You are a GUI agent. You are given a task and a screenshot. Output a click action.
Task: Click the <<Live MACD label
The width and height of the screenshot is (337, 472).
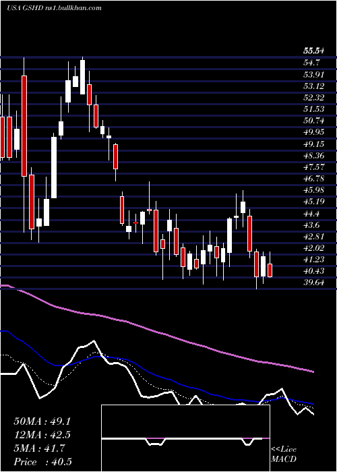pyautogui.click(x=284, y=454)
